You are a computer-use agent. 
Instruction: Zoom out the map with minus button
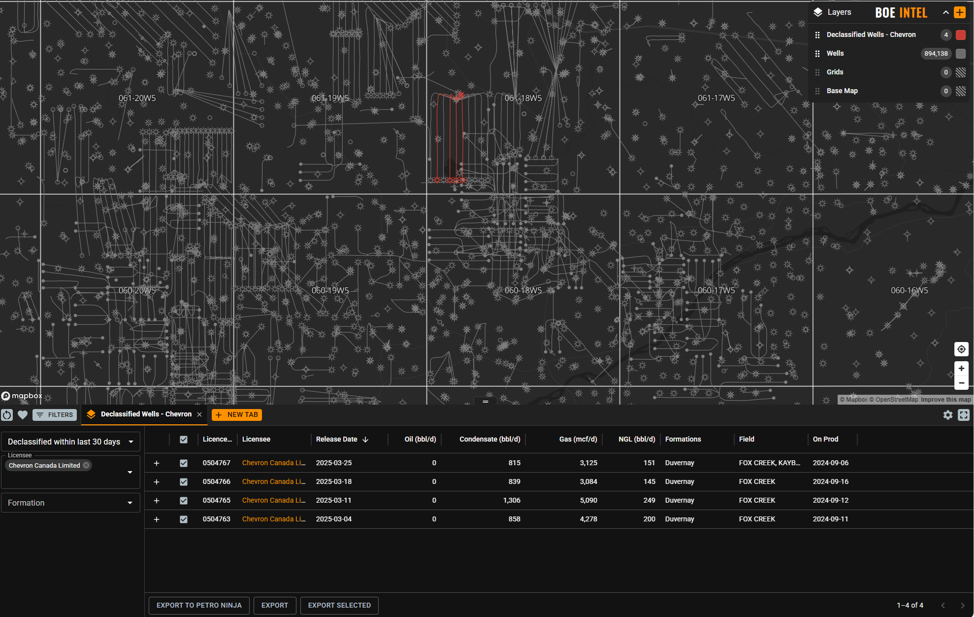[x=961, y=383]
